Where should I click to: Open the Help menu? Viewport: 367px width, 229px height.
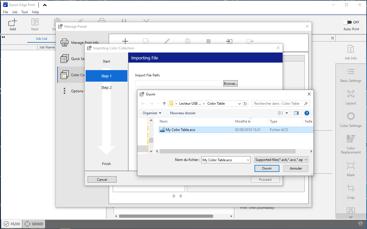click(x=35, y=12)
